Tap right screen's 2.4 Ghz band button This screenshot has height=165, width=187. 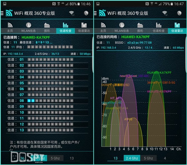(132, 158)
